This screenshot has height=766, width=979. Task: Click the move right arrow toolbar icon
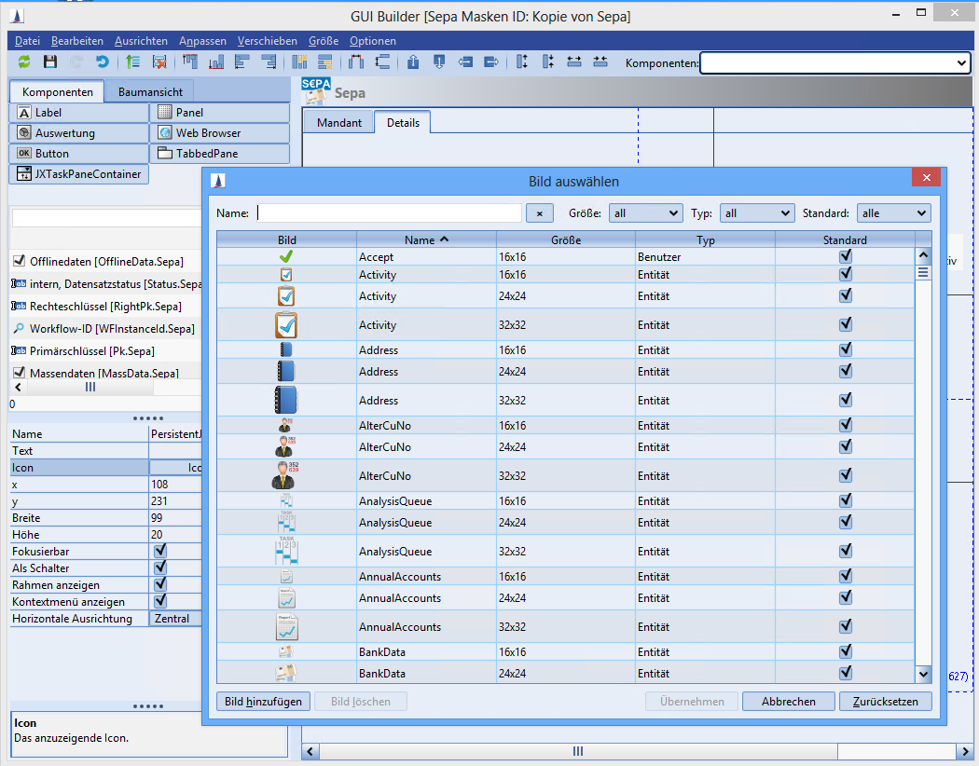click(491, 62)
